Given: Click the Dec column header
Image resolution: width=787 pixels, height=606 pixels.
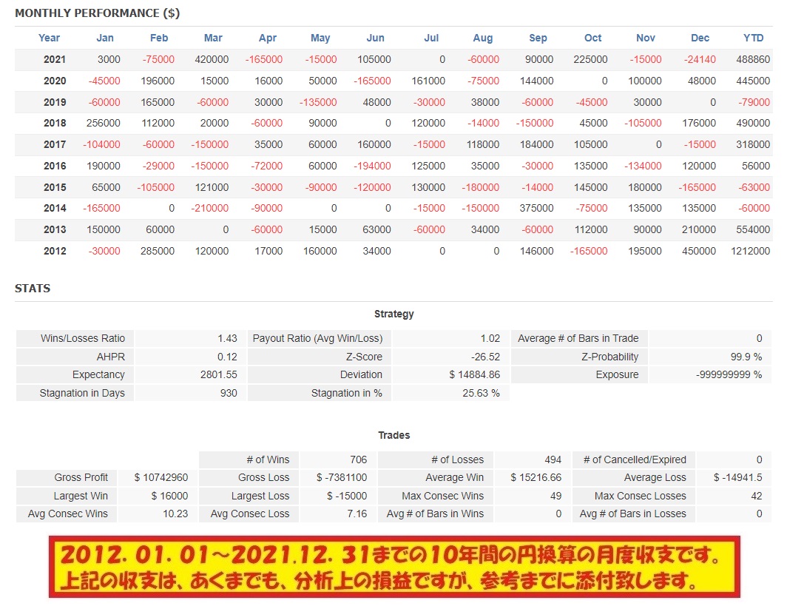Looking at the screenshot, I should pyautogui.click(x=700, y=38).
